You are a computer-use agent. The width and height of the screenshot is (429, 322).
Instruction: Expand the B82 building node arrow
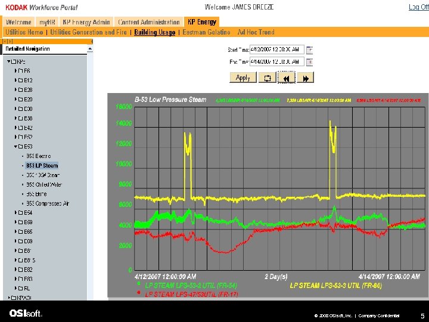(x=16, y=270)
